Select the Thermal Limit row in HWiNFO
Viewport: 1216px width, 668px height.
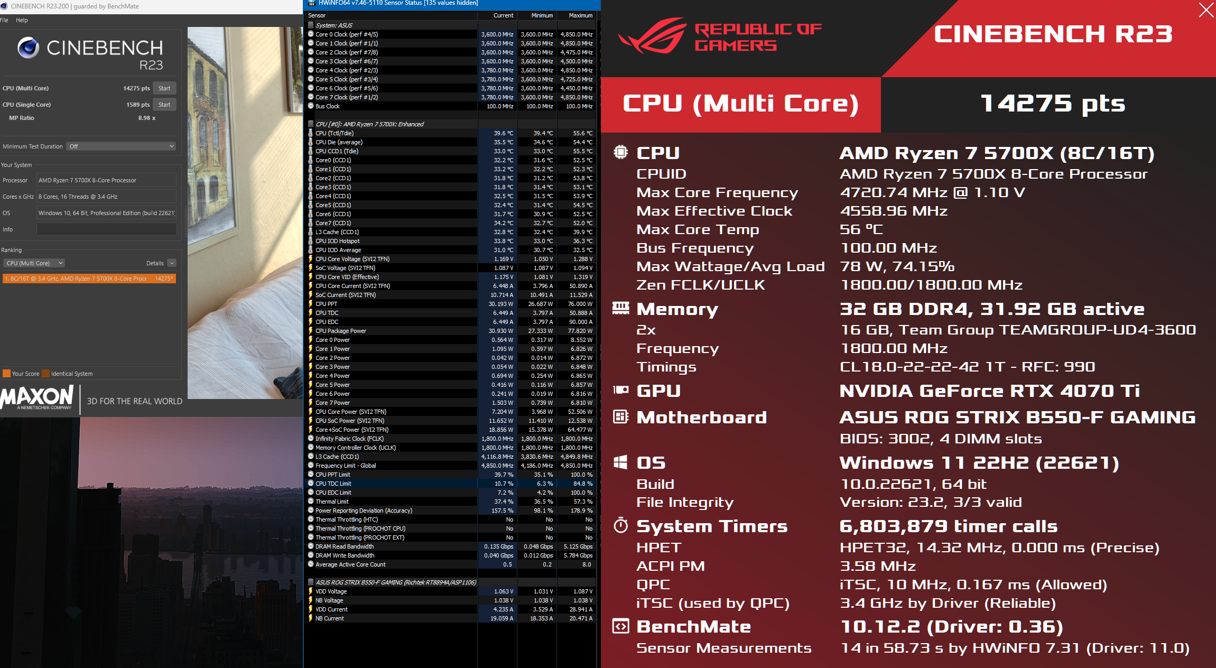click(451, 502)
